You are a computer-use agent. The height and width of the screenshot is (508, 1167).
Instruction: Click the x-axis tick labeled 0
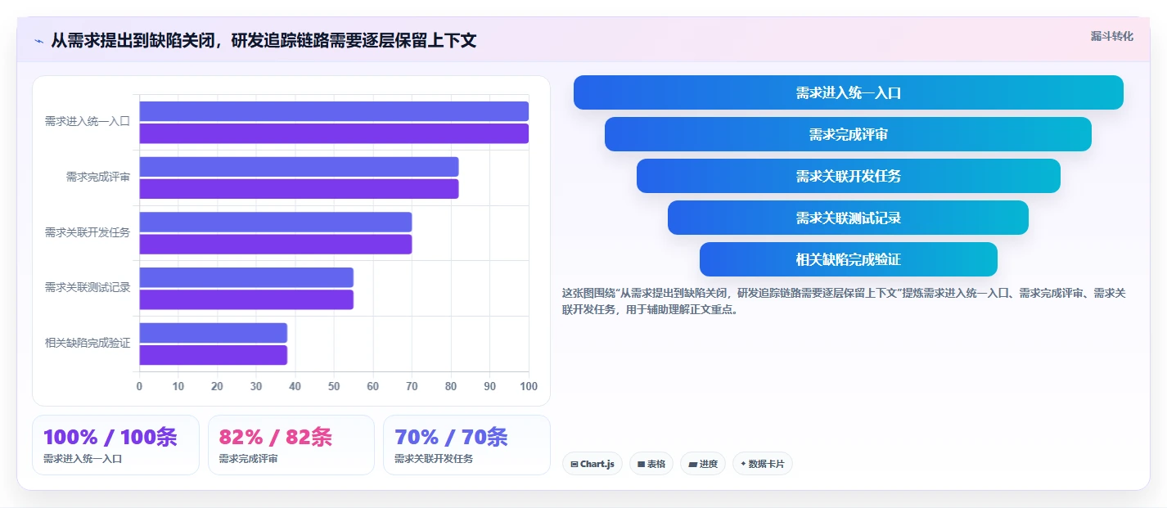coord(139,386)
